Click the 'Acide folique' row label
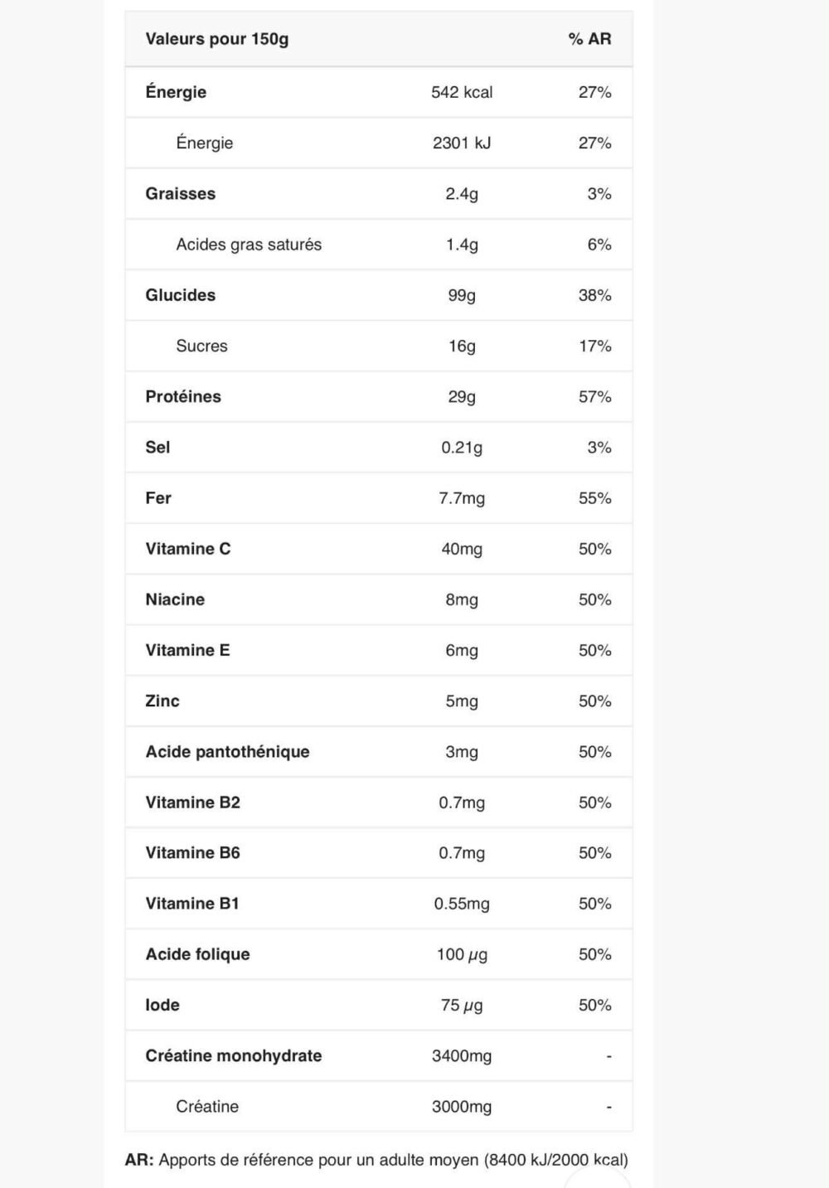Image resolution: width=829 pixels, height=1188 pixels. coord(197,954)
